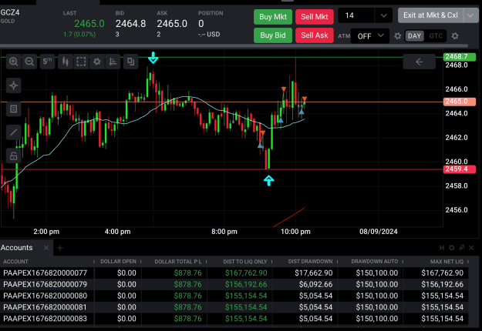Open the candlestick chart type selector
482x331 pixels.
coord(66,62)
